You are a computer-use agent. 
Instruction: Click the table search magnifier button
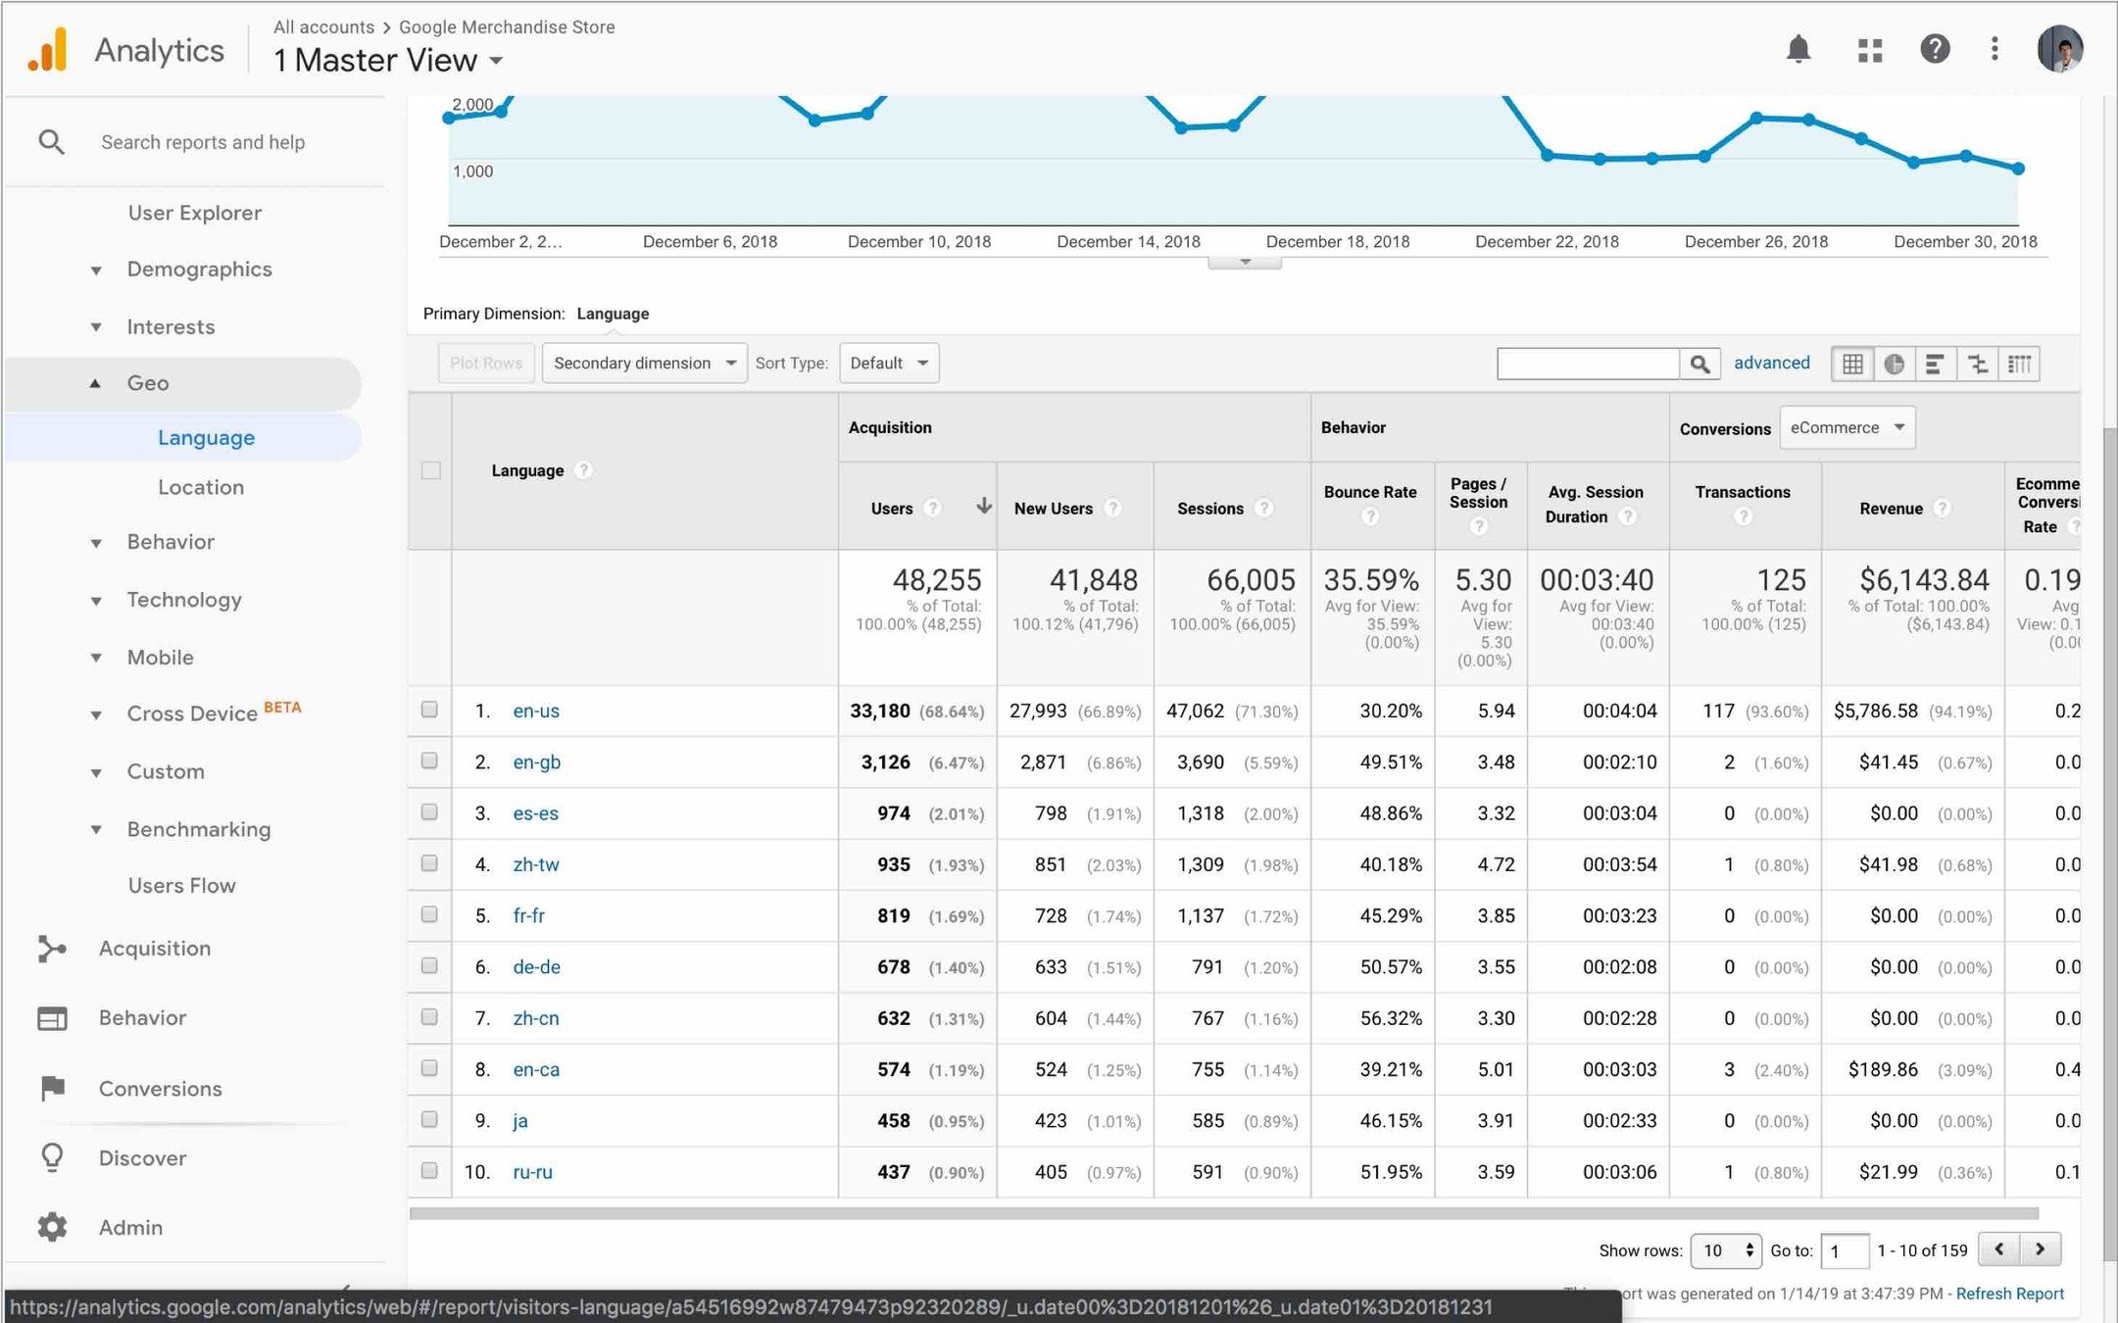[x=1699, y=364]
